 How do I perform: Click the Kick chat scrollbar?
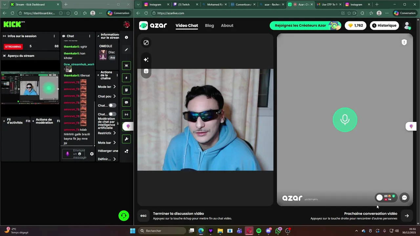click(x=94, y=124)
